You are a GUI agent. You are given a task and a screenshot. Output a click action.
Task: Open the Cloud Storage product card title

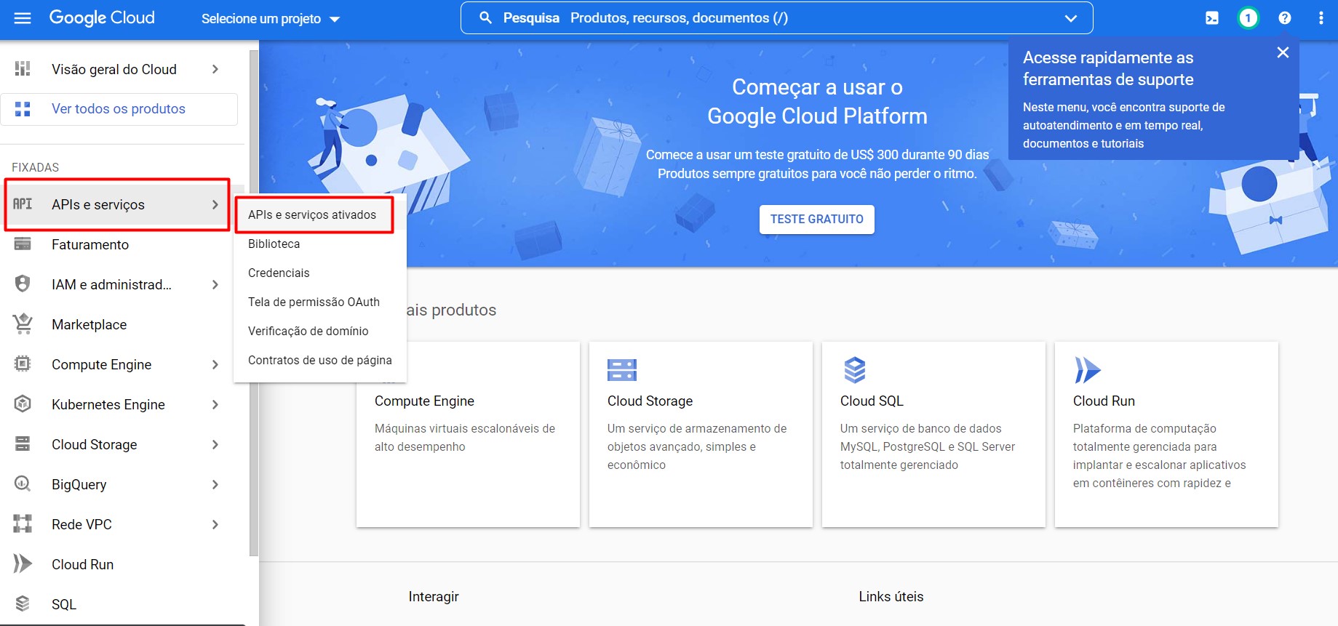coord(650,401)
